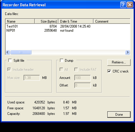The image size is (135, 132).
Task: Tick the Include FAT checkbox
Action: 76,69
